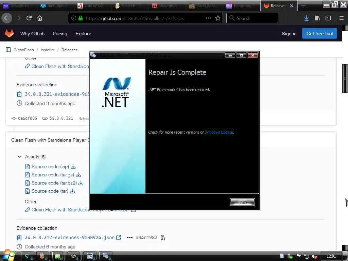This screenshot has width=348, height=261.
Task: Open the Why GitLab menu
Action: point(32,34)
